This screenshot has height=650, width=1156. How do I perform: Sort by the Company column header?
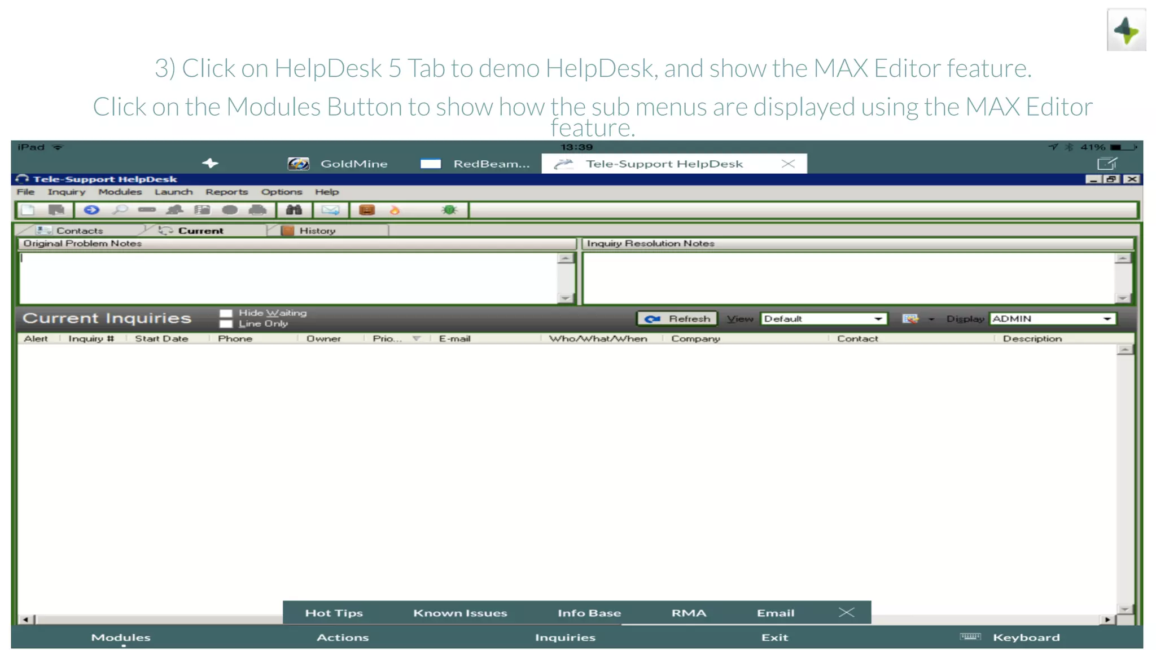tap(695, 339)
